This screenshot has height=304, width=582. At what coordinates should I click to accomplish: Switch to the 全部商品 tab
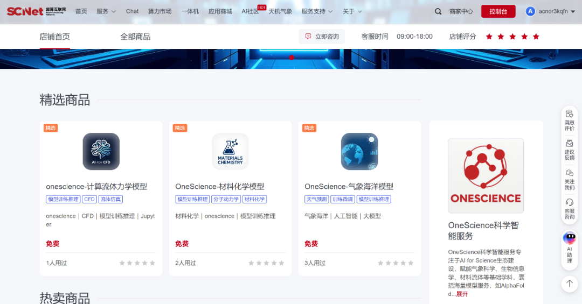[135, 37]
